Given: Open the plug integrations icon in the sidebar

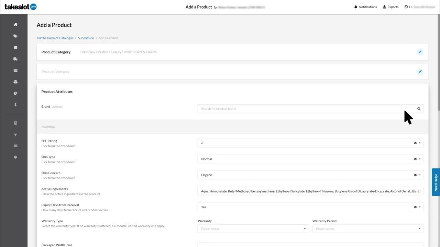Looking at the screenshot, I should pyautogui.click(x=15, y=134).
